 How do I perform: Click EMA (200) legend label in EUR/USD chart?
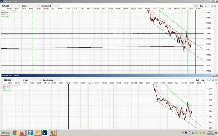click(5, 16)
